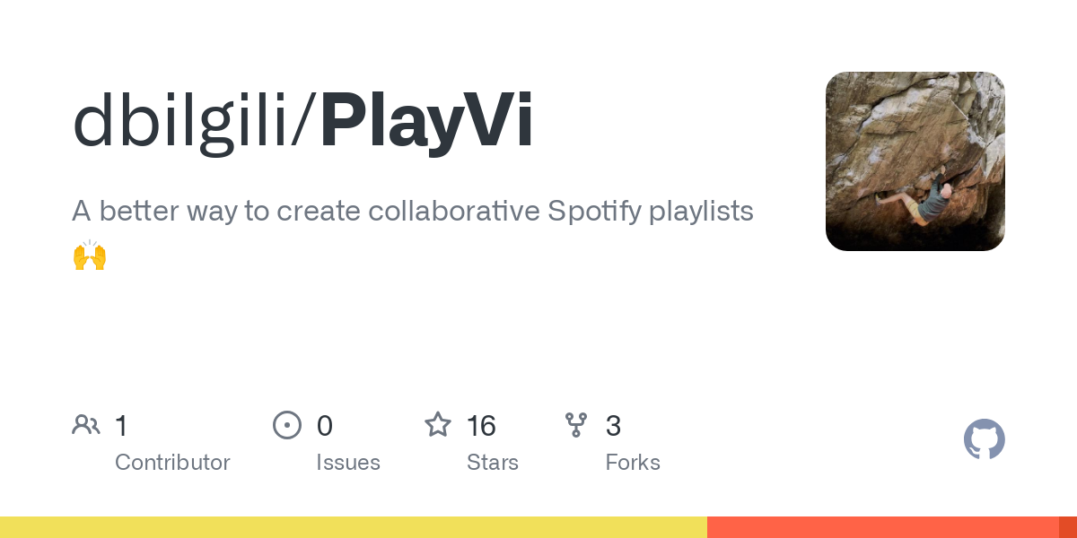The width and height of the screenshot is (1077, 538).
Task: Select the Stars label
Action: click(x=493, y=463)
